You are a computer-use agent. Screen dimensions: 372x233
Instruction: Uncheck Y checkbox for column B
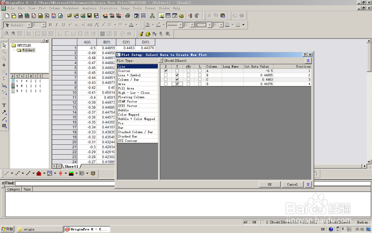pos(177,75)
